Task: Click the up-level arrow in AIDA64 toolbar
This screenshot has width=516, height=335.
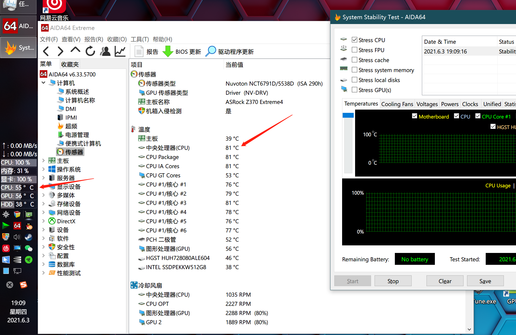Action: pos(75,50)
